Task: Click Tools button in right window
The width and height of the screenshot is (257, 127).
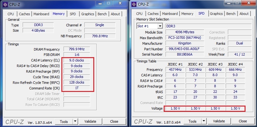Action: point(193,121)
